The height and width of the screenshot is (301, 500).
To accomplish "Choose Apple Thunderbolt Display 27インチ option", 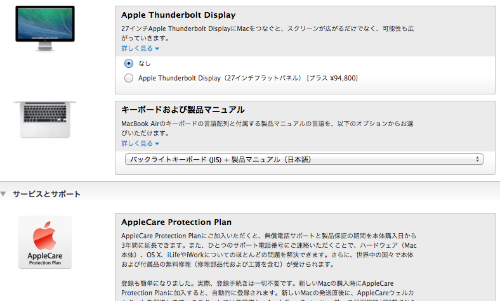I will pyautogui.click(x=129, y=78).
